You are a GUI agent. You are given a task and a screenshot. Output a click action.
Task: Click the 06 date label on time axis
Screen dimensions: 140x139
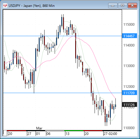coord(48,134)
